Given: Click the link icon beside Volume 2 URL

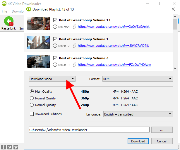Looking at the screenshot, I should 74,65.
